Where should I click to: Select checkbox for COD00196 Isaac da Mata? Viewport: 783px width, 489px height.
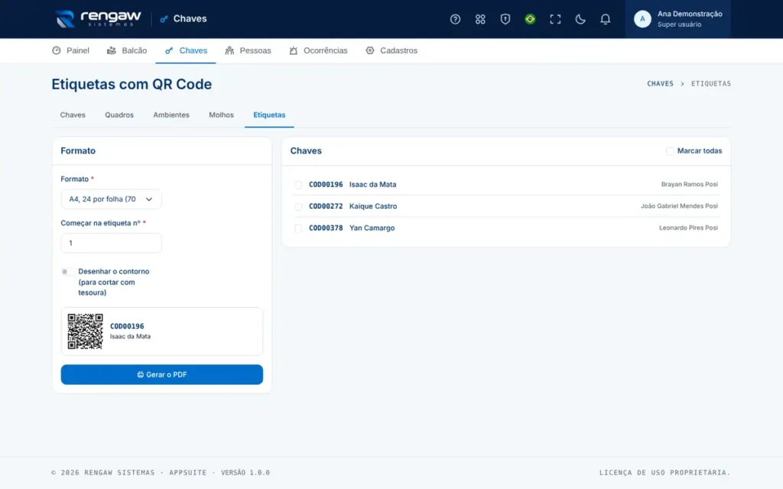coord(298,185)
